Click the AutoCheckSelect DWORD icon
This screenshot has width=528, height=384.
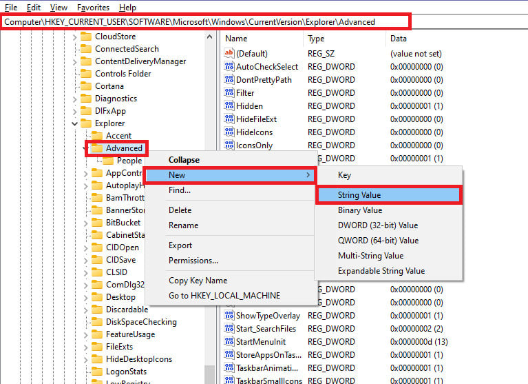coord(229,66)
